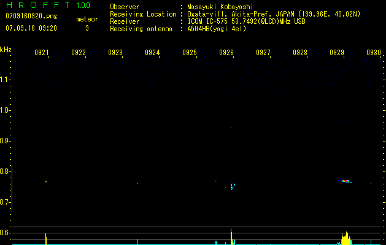386x245 pixels.
Task: Click the Receiving antenna label
Action: (x=141, y=29)
